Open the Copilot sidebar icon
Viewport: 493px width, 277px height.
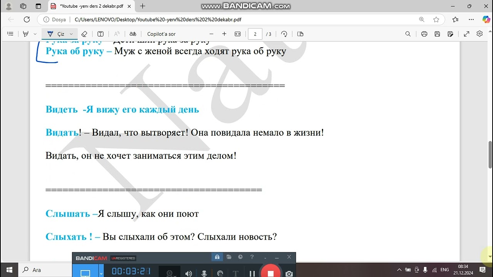tap(486, 20)
